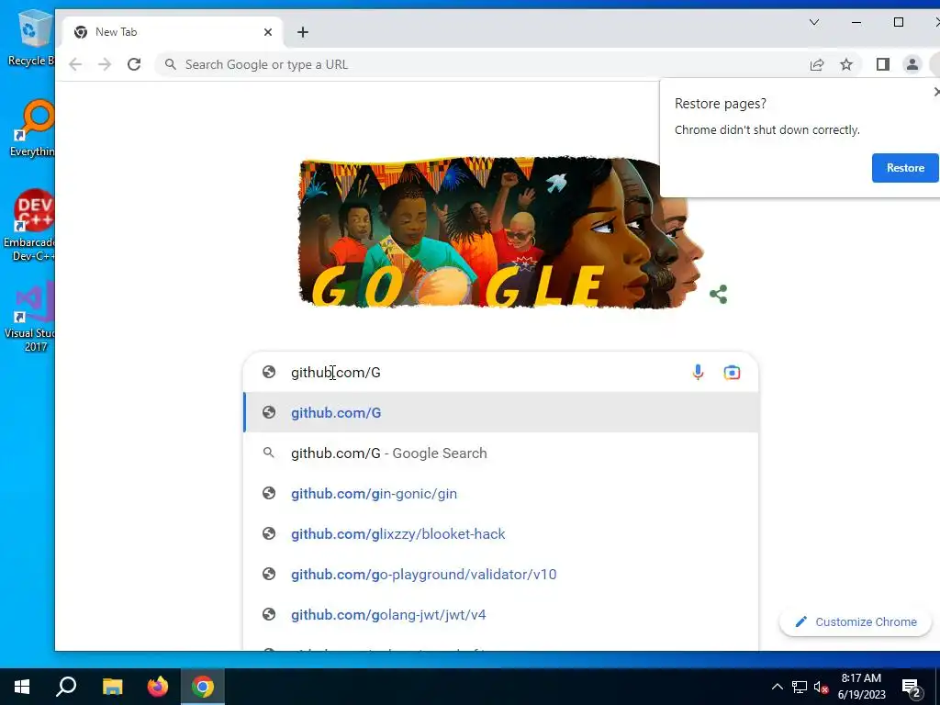The width and height of the screenshot is (940, 705).
Task: Open File Explorer from the taskbar
Action: 112,687
